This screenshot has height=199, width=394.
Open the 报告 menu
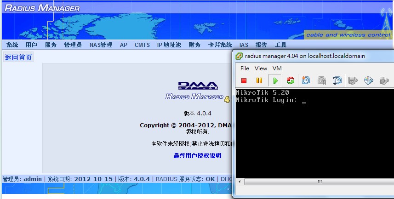coord(261,45)
